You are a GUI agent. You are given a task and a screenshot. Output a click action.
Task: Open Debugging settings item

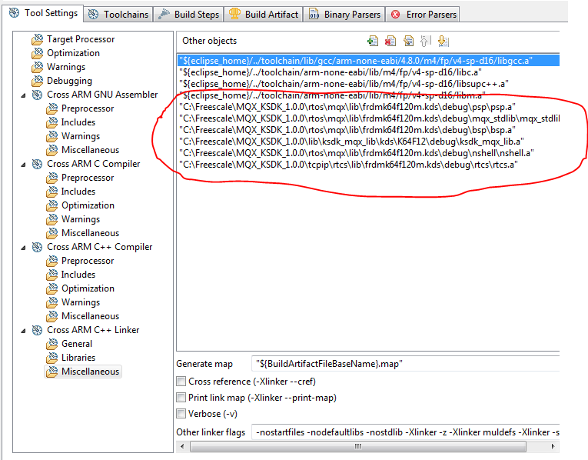click(62, 81)
